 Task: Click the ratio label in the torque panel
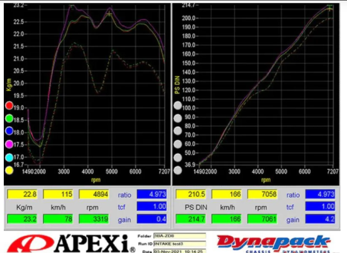click(x=124, y=195)
